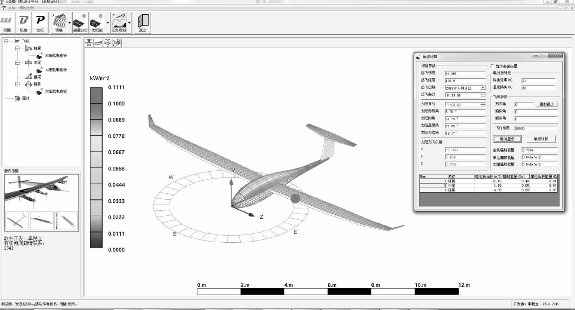Click the 网格 mesh toolbar icon
The image size is (575, 310).
click(x=59, y=23)
